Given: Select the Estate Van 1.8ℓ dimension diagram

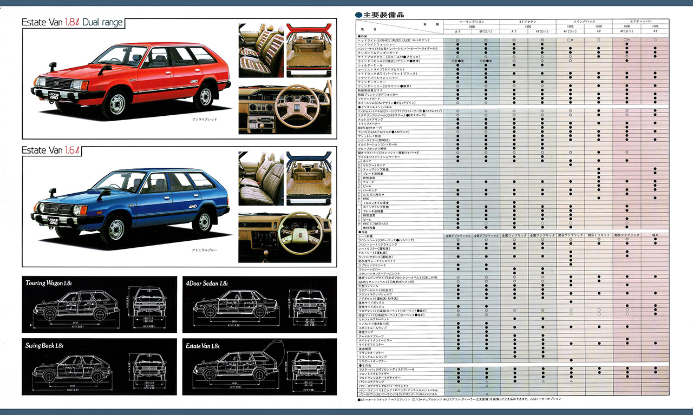Looking at the screenshot, I should point(259,366).
